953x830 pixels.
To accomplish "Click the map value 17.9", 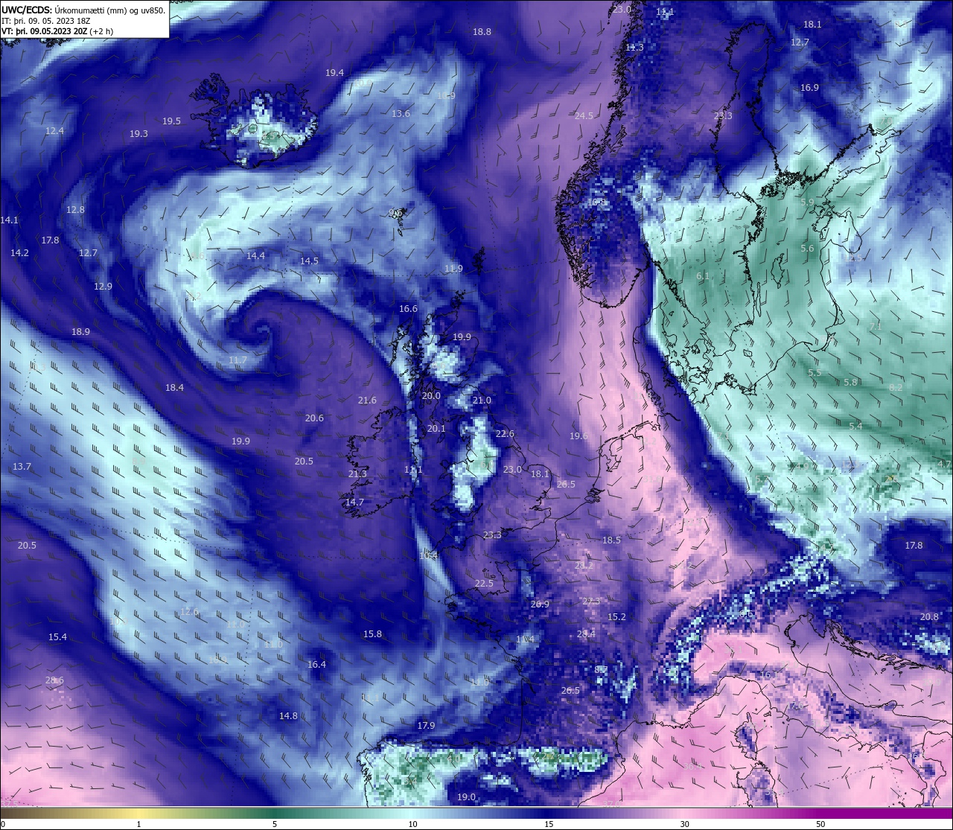I will (x=426, y=726).
